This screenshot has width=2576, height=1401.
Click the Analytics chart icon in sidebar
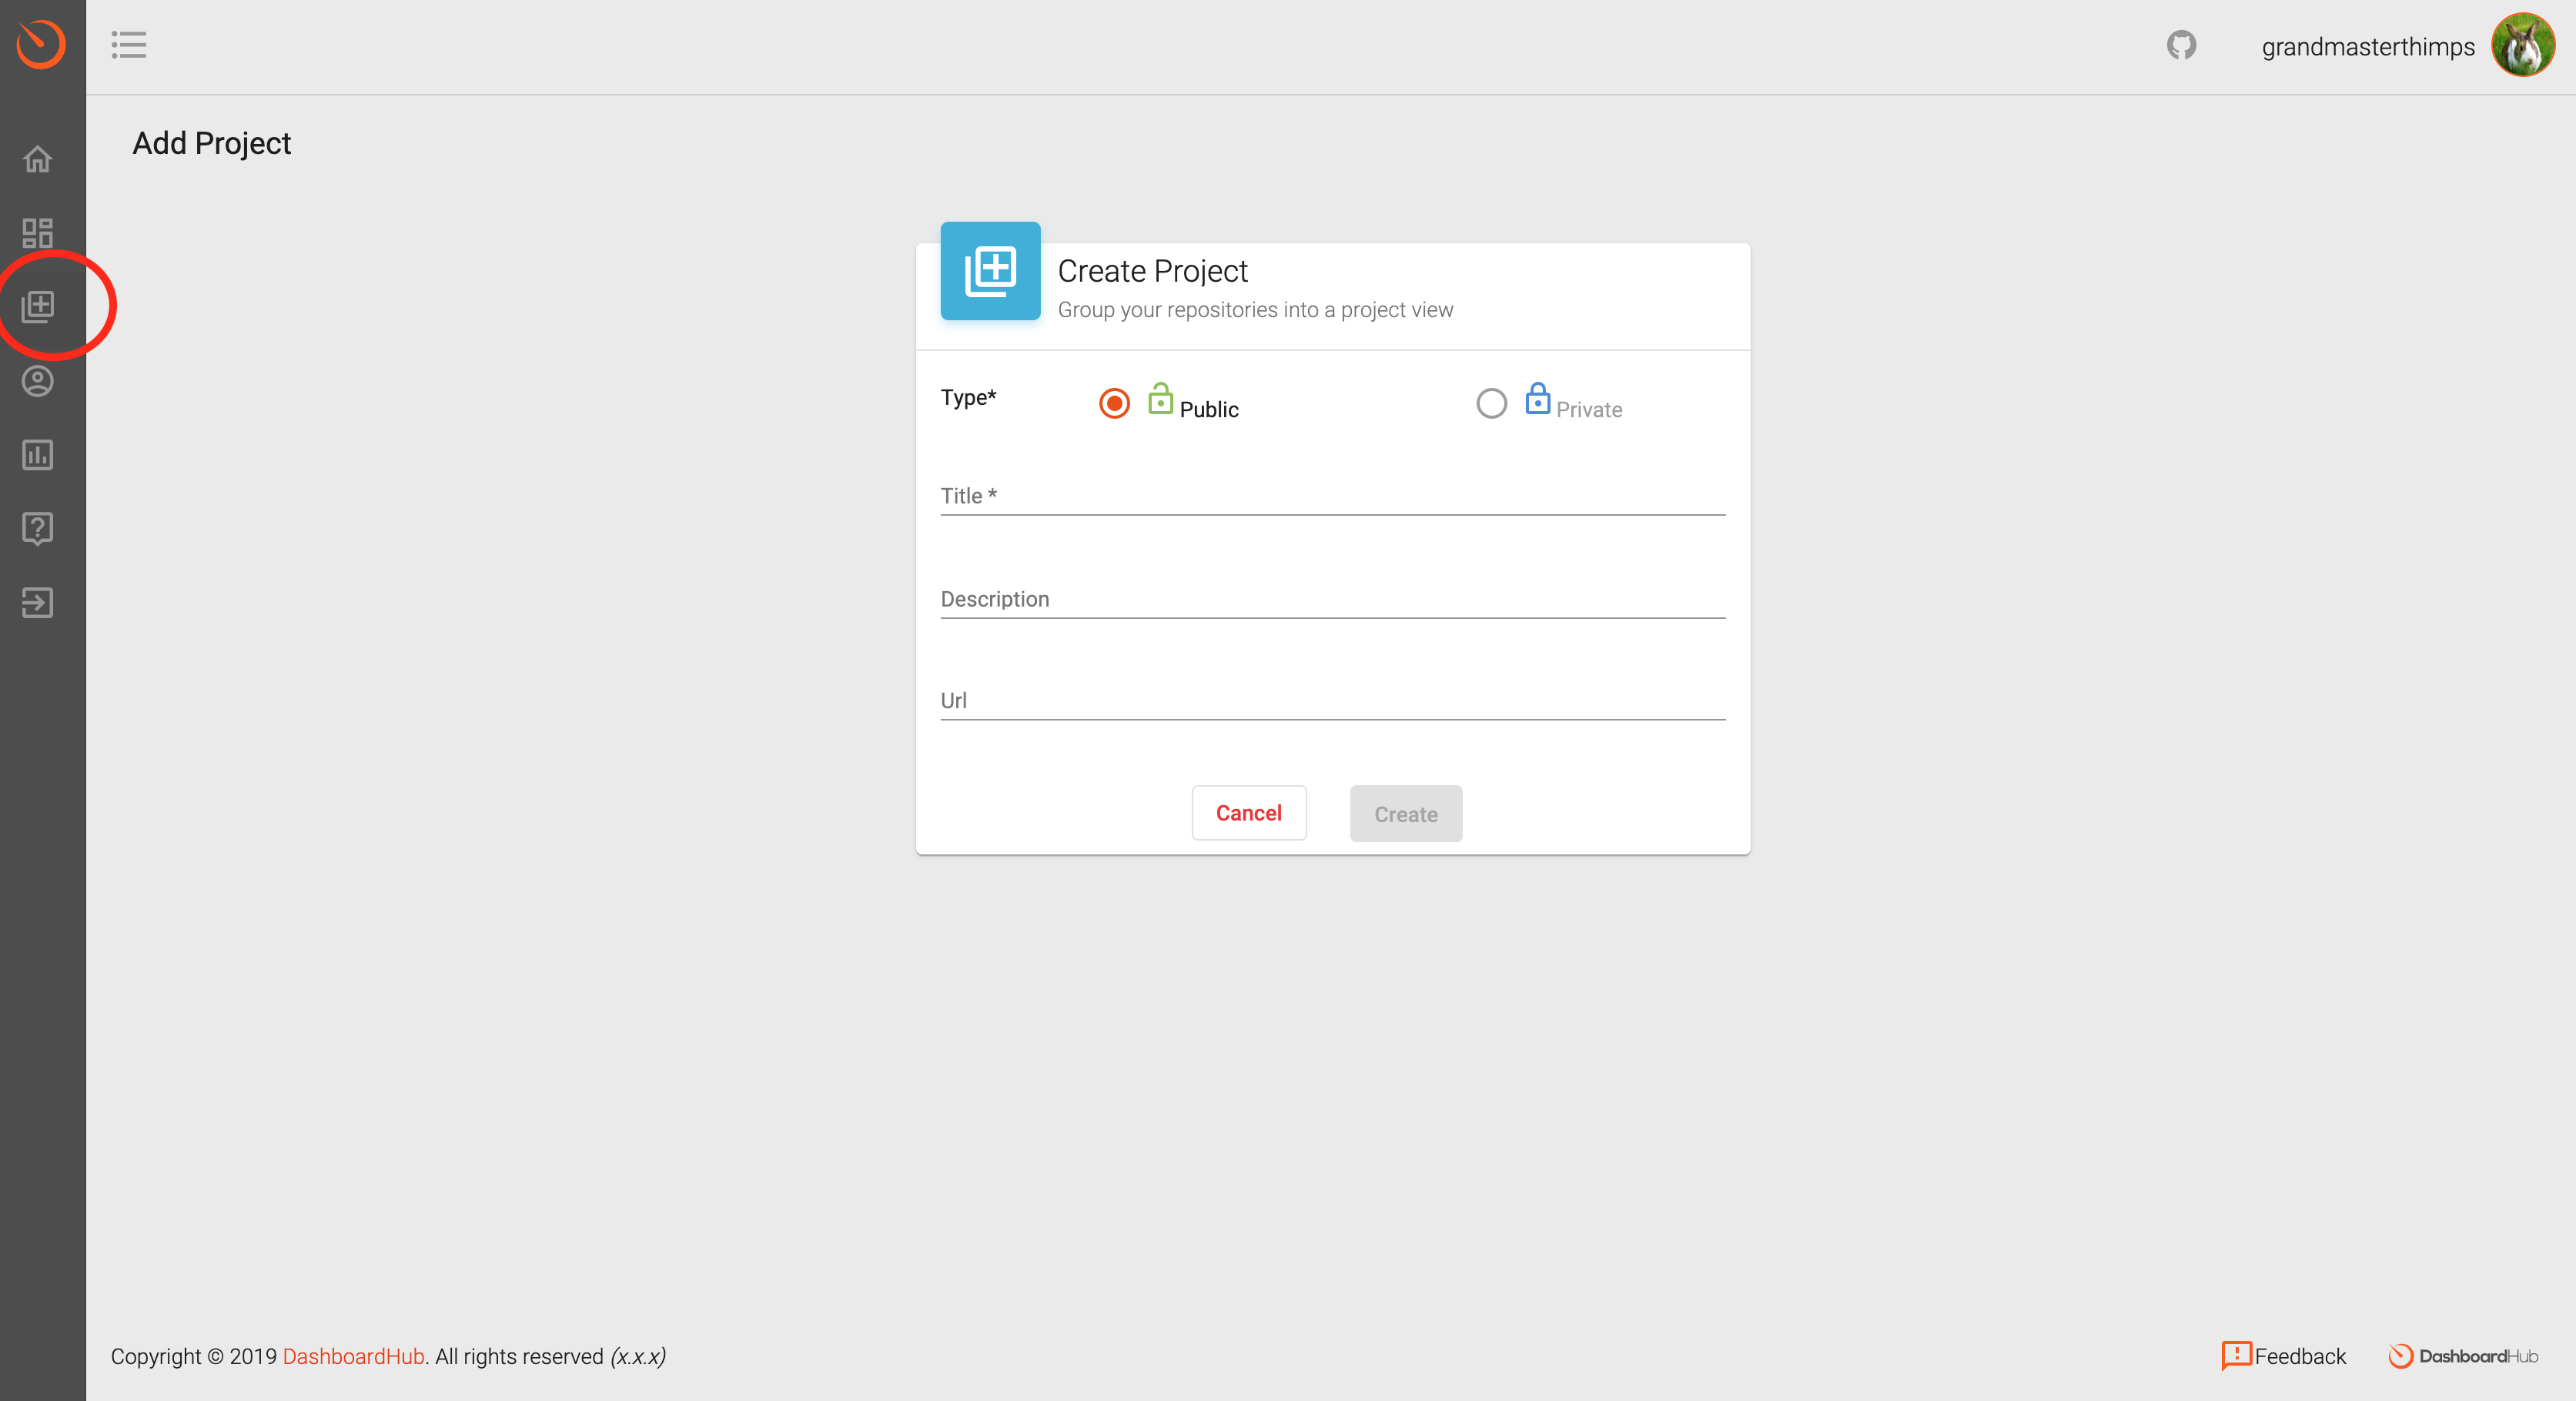[37, 455]
